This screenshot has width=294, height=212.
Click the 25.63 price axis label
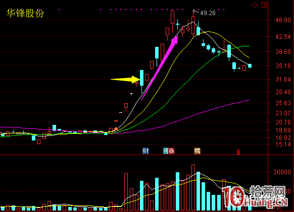point(283,103)
